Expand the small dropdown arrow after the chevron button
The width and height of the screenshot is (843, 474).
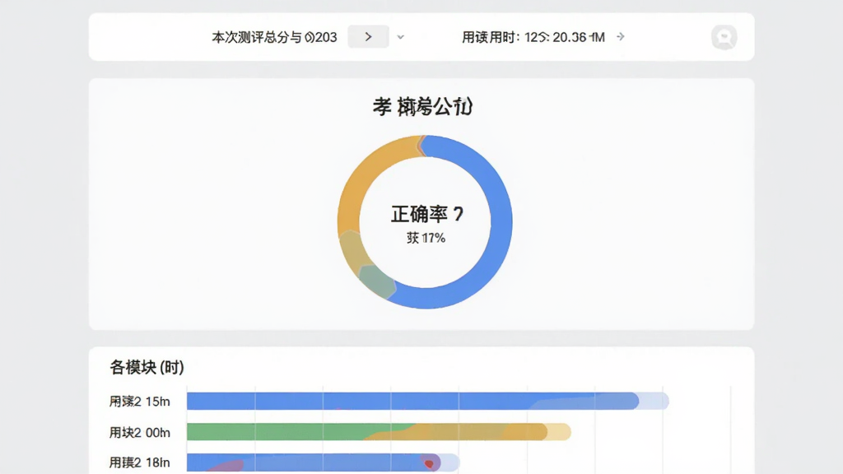tap(401, 37)
